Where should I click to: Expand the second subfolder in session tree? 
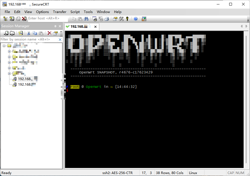click(9, 57)
